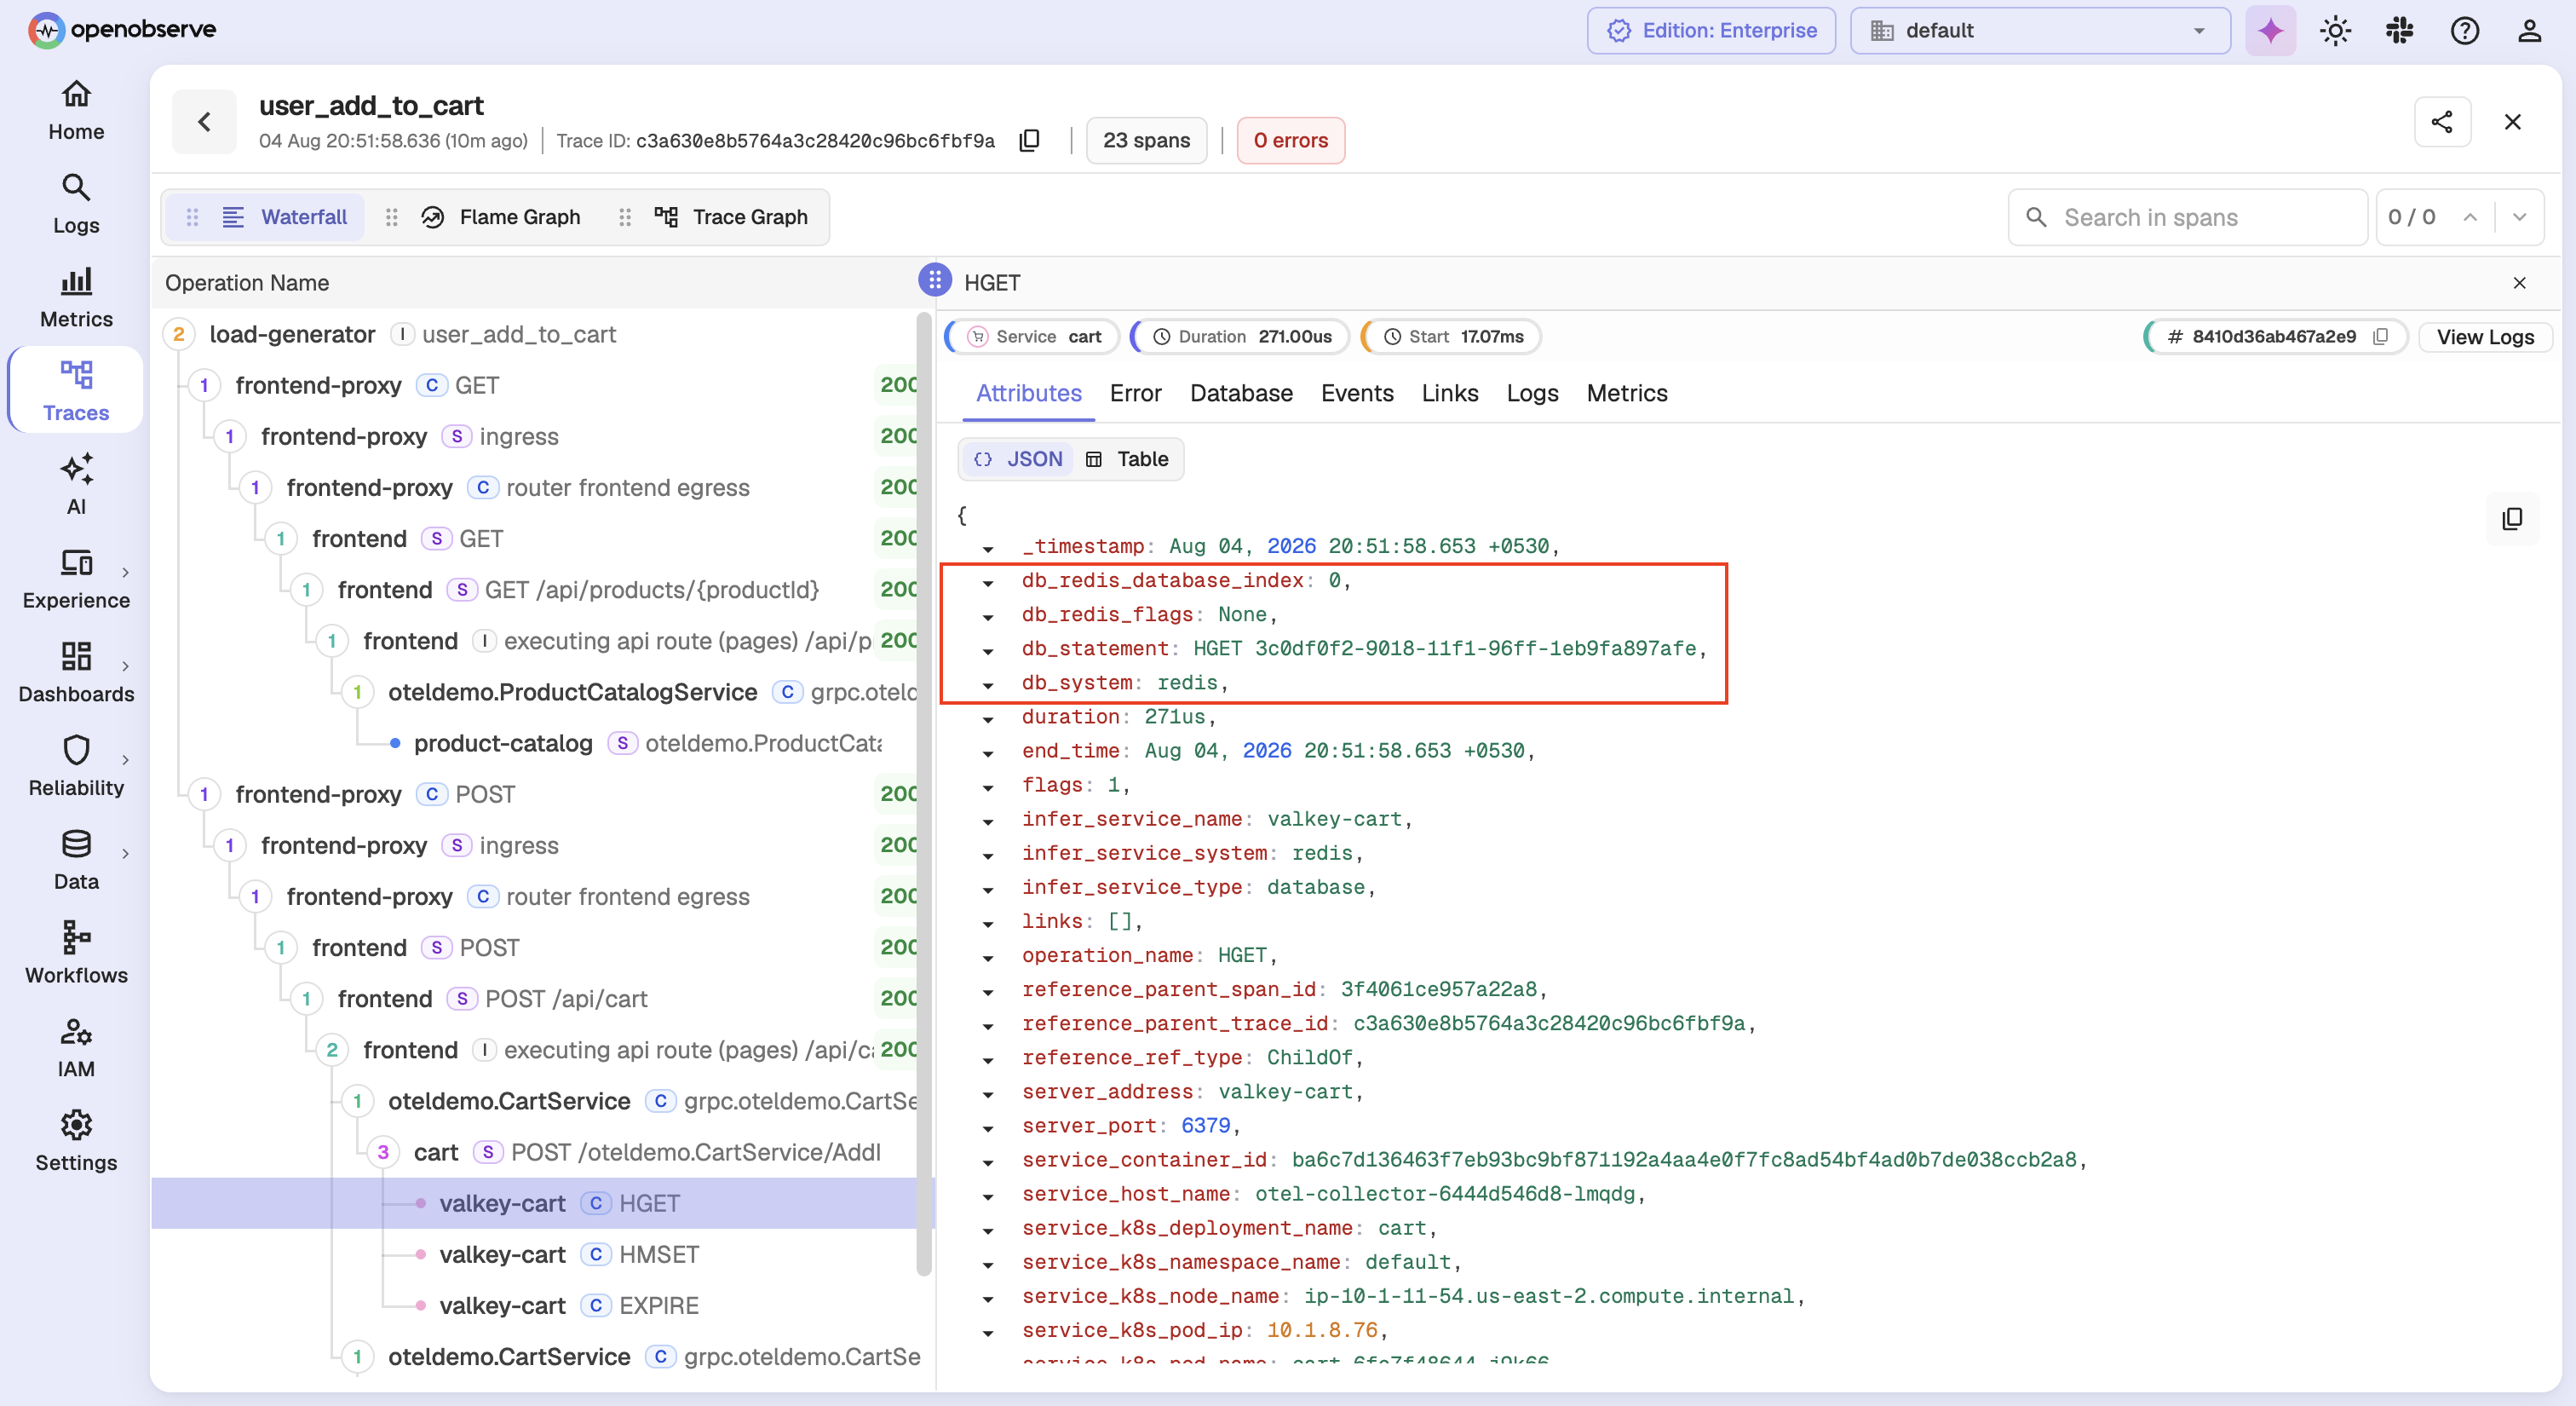Collapse the frontend-proxy POST span
Image resolution: width=2576 pixels, height=1406 pixels.
(204, 794)
